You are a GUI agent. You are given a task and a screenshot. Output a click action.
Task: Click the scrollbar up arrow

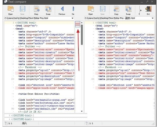pos(82,23)
